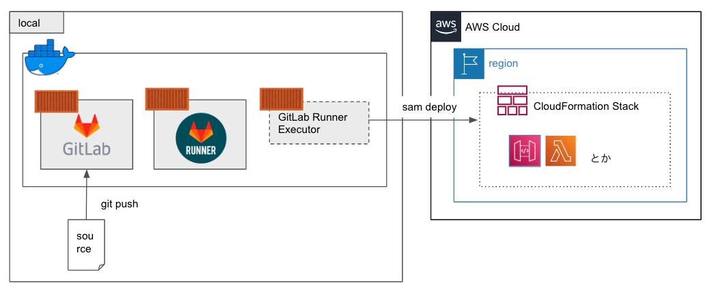714x294 pixels.
Task: Click the "local" label tab
Action: coord(36,23)
